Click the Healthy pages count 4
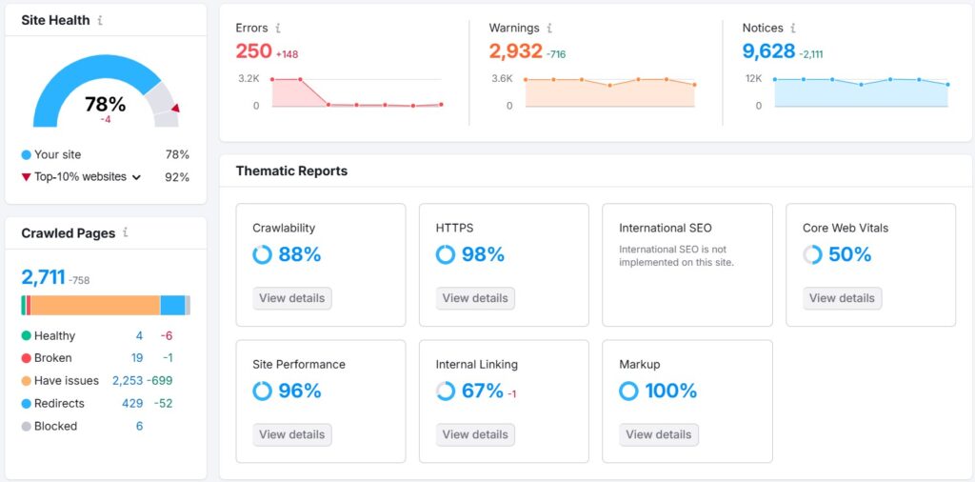 [139, 336]
